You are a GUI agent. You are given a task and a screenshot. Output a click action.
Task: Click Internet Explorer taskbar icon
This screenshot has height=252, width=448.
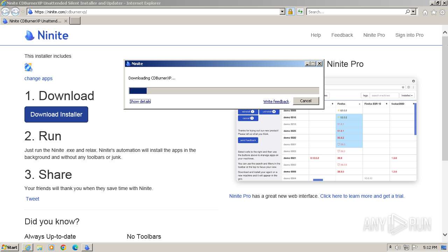[28, 247]
